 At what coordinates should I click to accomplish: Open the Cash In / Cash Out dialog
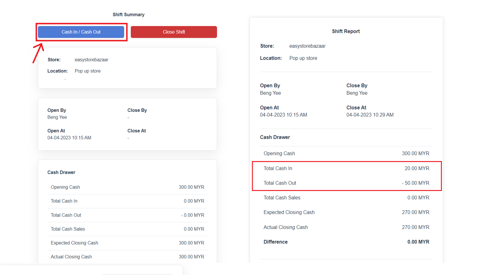pyautogui.click(x=81, y=32)
